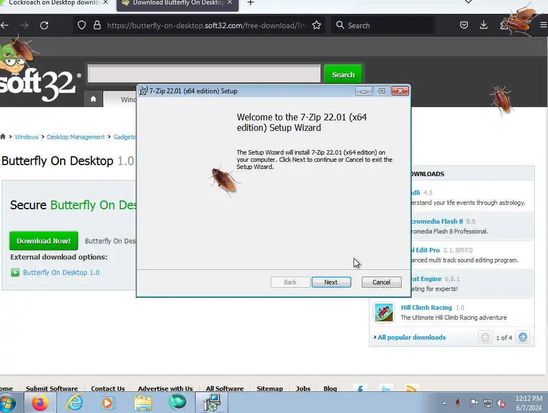Minimize the 7-Zip Setup window
Viewport: 548px width, 413px height.
pos(363,91)
